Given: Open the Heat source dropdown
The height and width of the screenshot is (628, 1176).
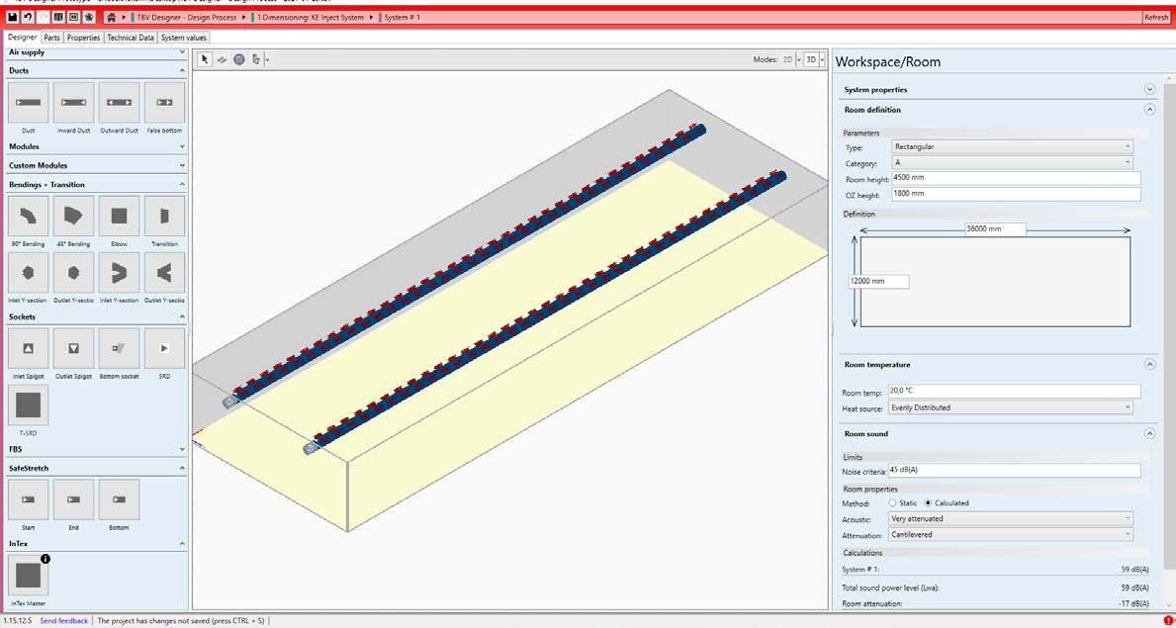Looking at the screenshot, I should pyautogui.click(x=1010, y=407).
